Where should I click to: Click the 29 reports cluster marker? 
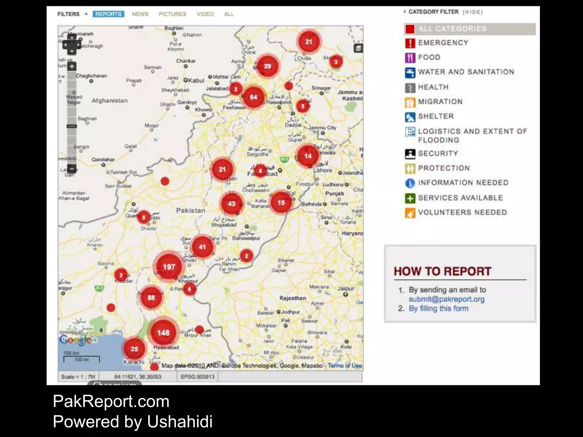point(267,66)
